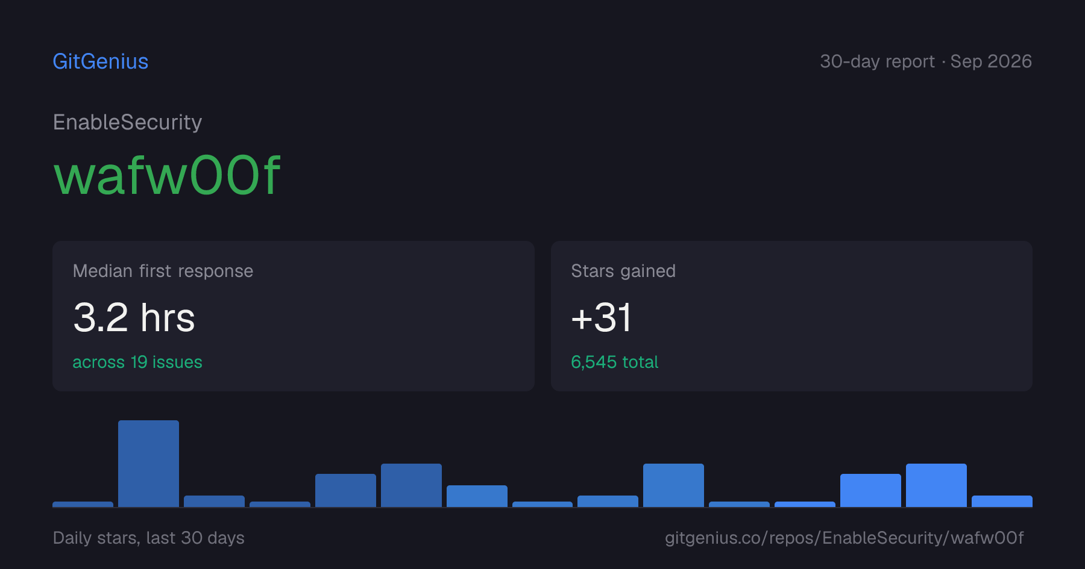
Task: Open the Stars gained card
Action: (x=791, y=316)
